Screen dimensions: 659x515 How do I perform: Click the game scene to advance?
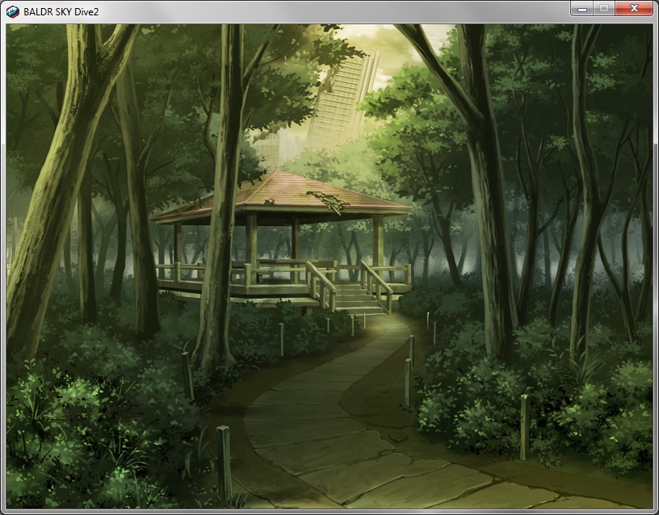[329, 266]
